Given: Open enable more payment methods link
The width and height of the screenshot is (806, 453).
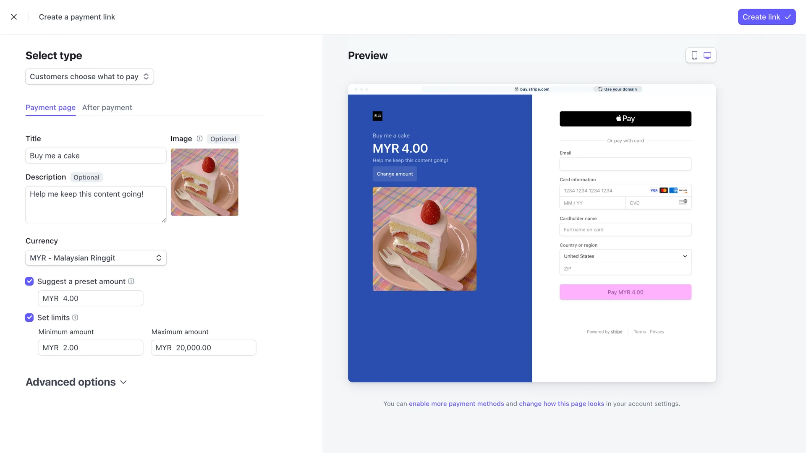Looking at the screenshot, I should coord(456,404).
